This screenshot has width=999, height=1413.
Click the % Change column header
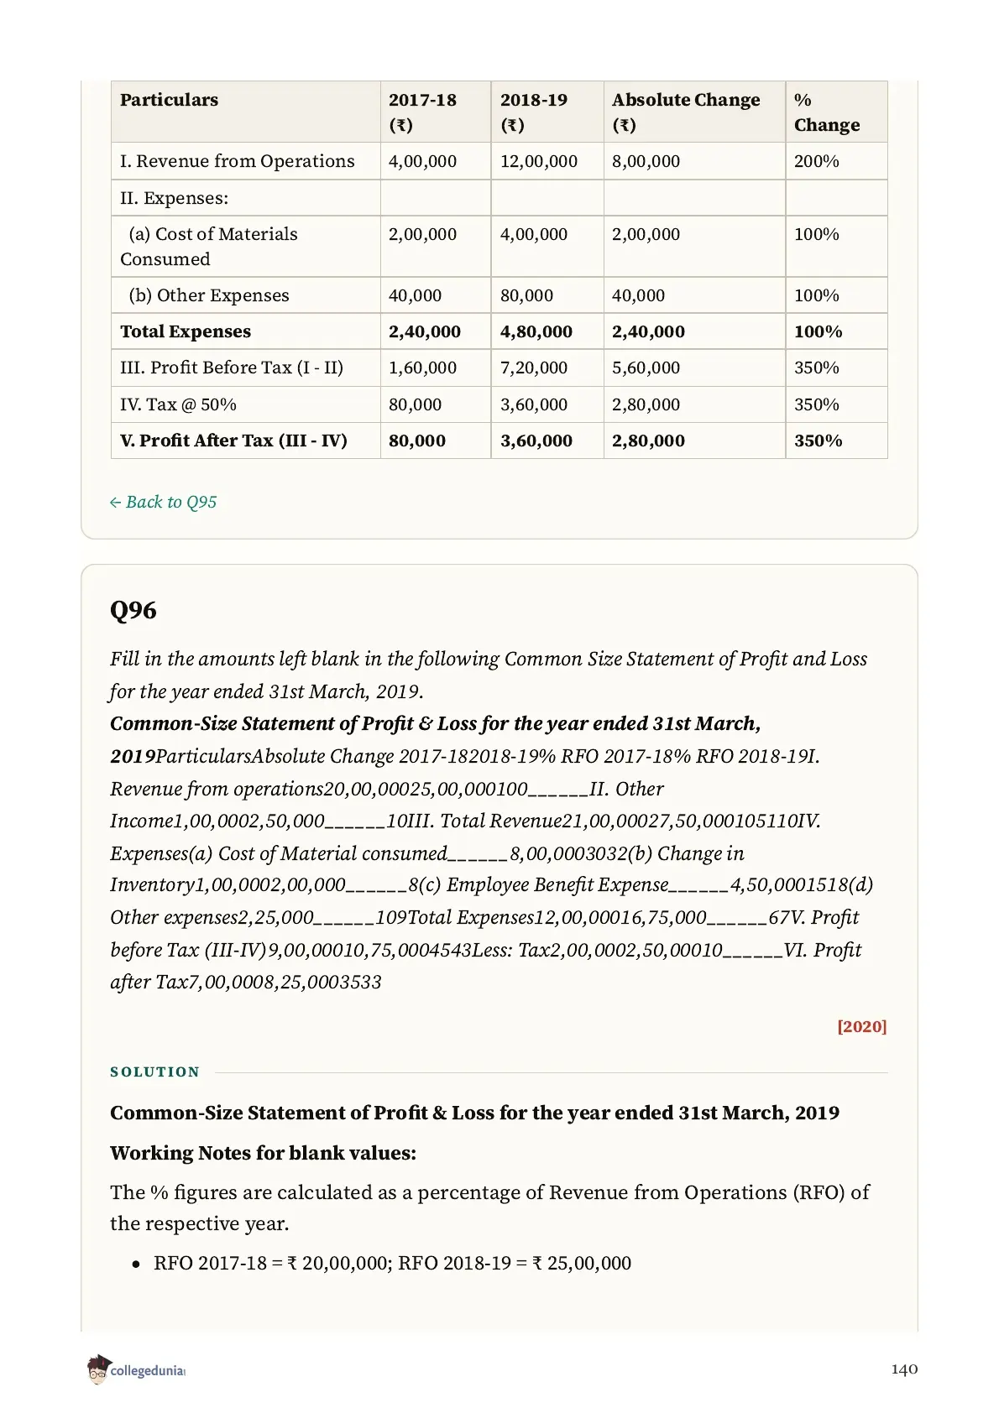pos(827,112)
